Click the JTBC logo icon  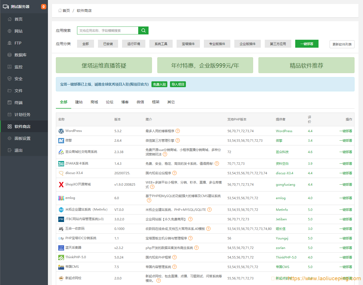pos(61,219)
